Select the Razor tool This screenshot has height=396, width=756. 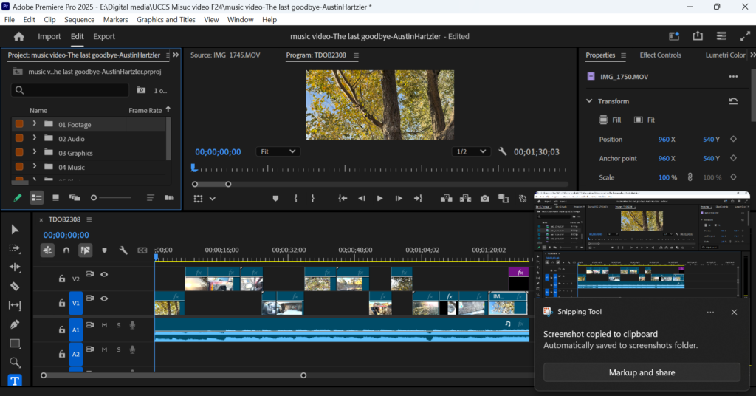coord(15,286)
